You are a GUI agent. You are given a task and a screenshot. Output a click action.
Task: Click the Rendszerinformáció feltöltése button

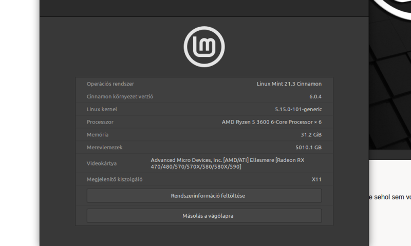tap(204, 196)
